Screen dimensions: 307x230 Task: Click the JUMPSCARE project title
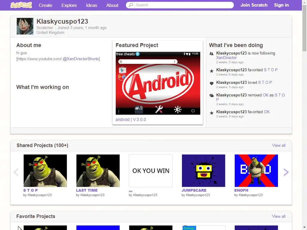194,190
